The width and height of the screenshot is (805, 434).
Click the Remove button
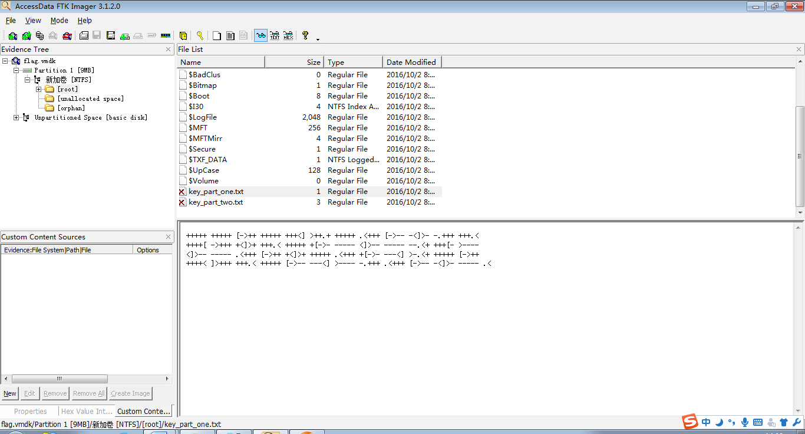(55, 393)
